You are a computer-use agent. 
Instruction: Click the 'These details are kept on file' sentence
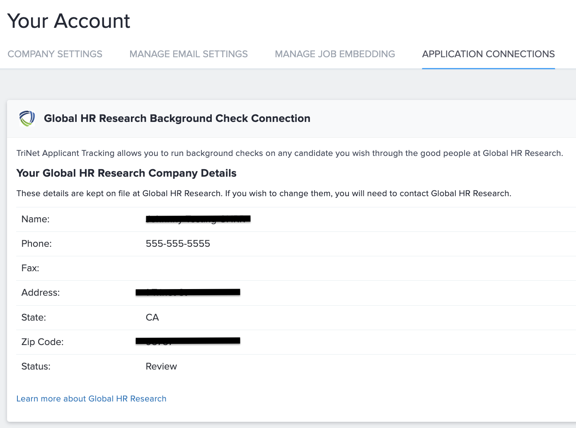pos(264,194)
